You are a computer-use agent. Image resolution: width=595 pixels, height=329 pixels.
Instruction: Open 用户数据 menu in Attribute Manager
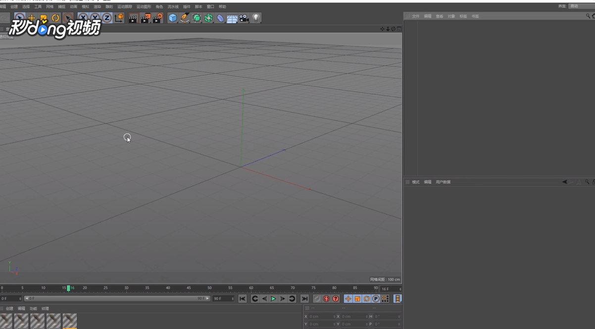coord(443,182)
